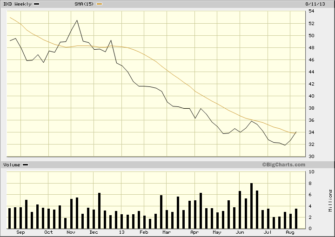
Task: Select the 38 price axis label
Action: (x=311, y=108)
